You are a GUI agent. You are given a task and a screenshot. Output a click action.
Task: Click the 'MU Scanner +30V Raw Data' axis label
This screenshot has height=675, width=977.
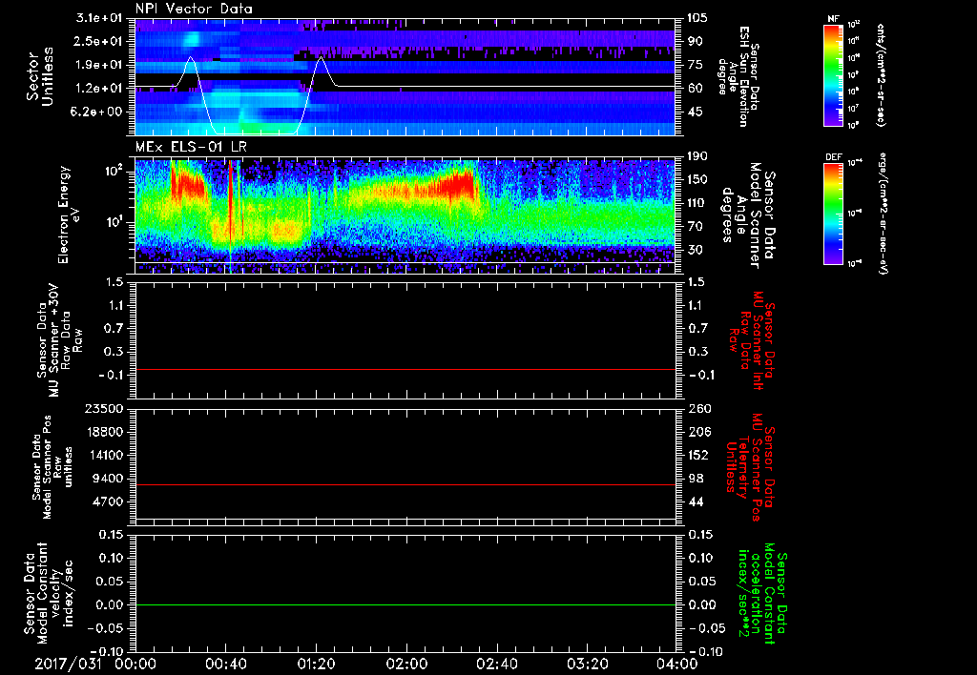(58, 340)
